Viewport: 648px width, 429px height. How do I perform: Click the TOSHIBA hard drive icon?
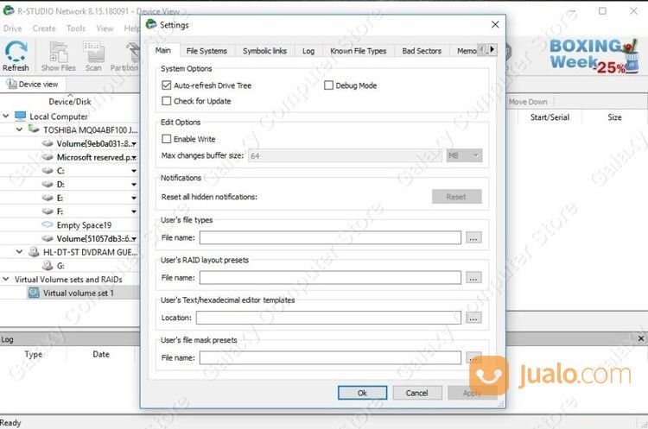[34, 129]
